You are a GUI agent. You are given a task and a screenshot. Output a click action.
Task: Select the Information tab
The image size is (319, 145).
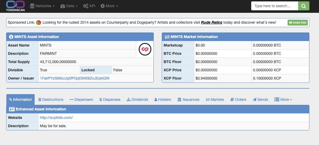(x=20, y=100)
